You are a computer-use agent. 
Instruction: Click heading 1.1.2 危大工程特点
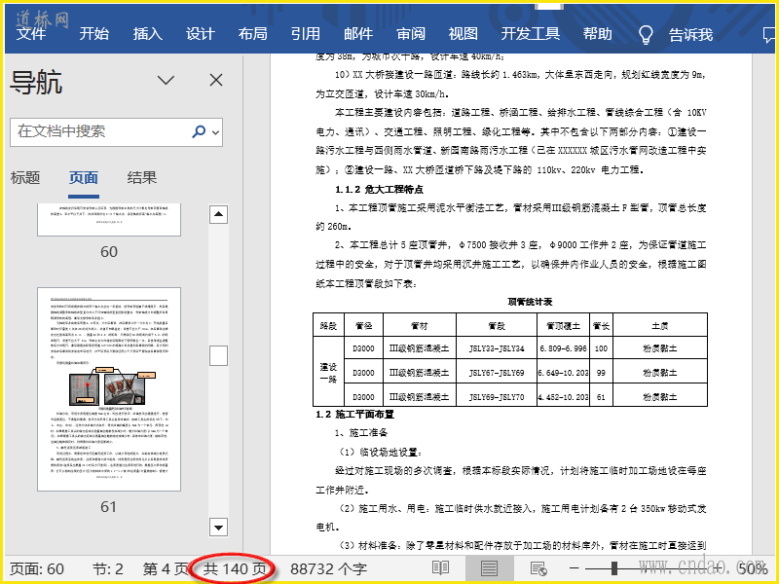pyautogui.click(x=379, y=189)
